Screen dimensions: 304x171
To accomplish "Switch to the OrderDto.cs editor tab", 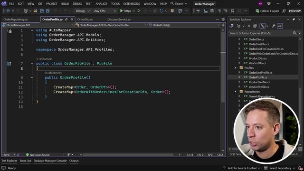I will (x=85, y=19).
